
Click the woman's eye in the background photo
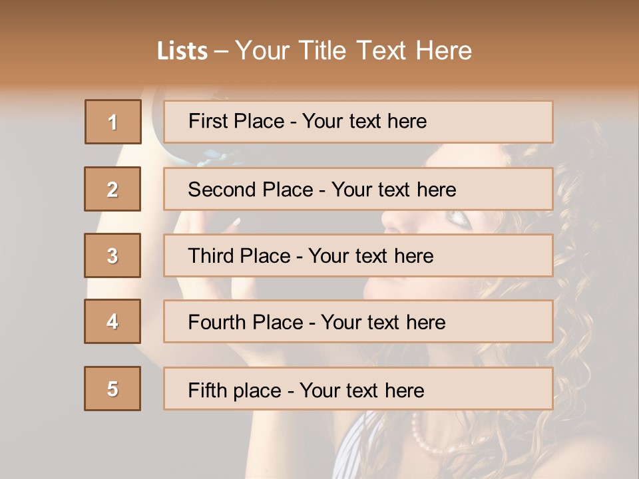click(458, 217)
